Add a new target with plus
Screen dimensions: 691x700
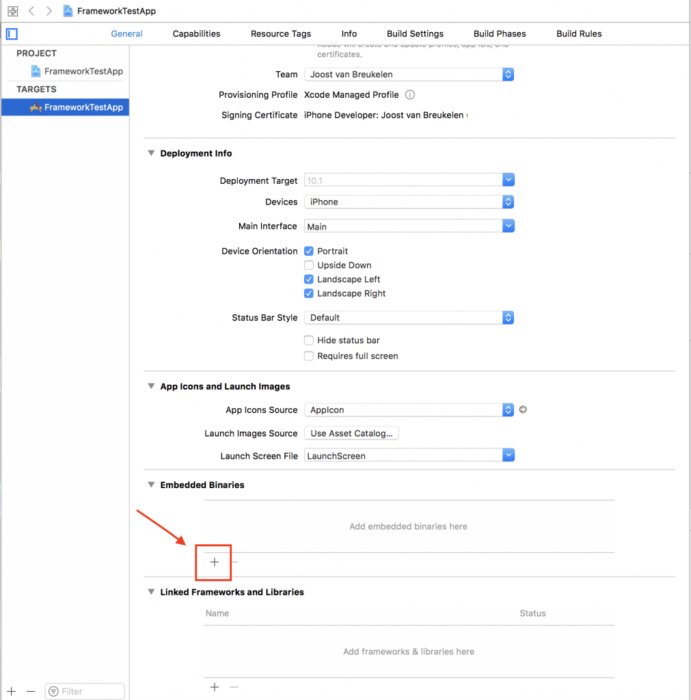point(11,691)
